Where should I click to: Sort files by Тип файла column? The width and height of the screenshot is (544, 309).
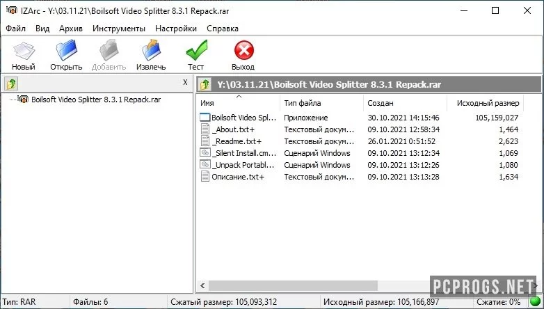pos(321,103)
